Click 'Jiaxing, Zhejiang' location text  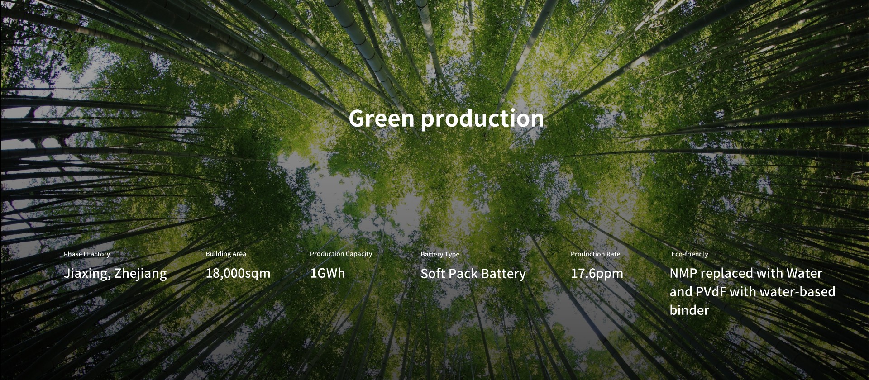[115, 274]
